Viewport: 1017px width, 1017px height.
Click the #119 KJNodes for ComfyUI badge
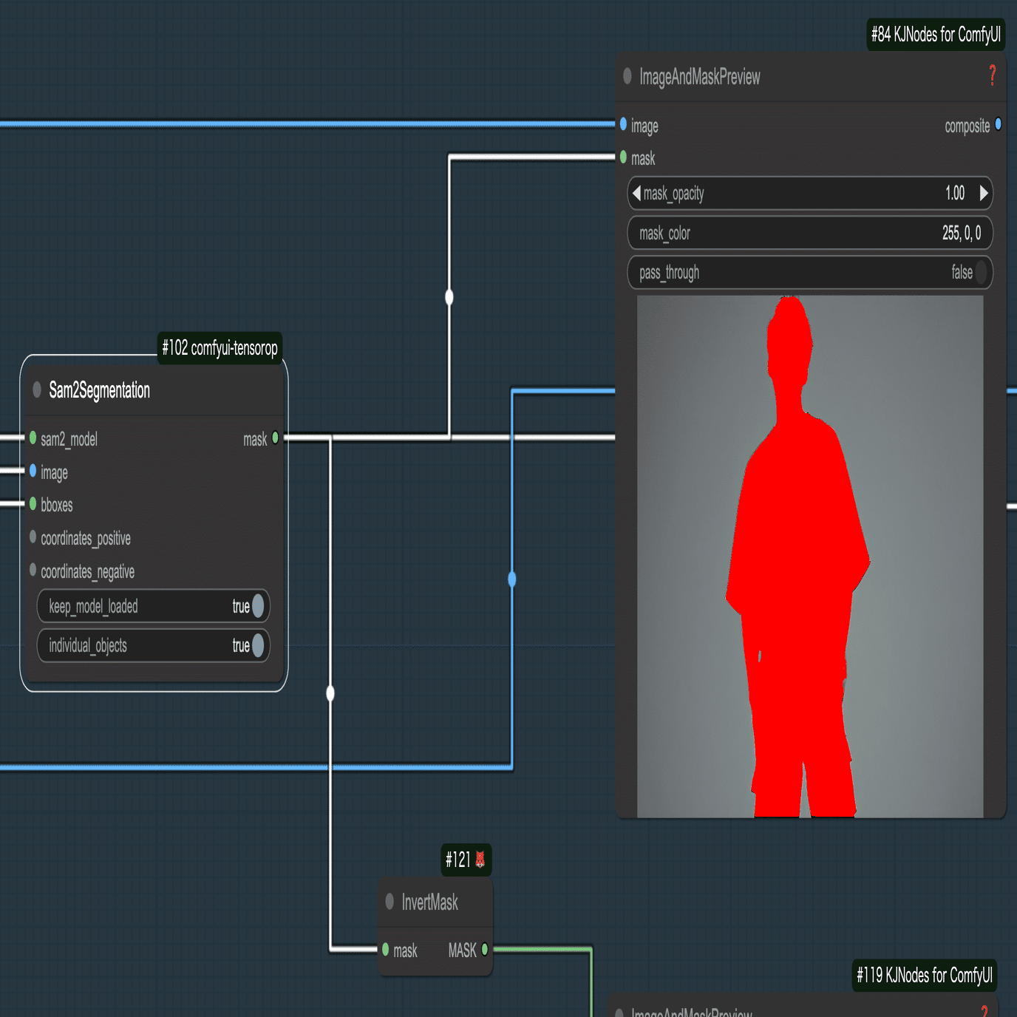(x=925, y=976)
